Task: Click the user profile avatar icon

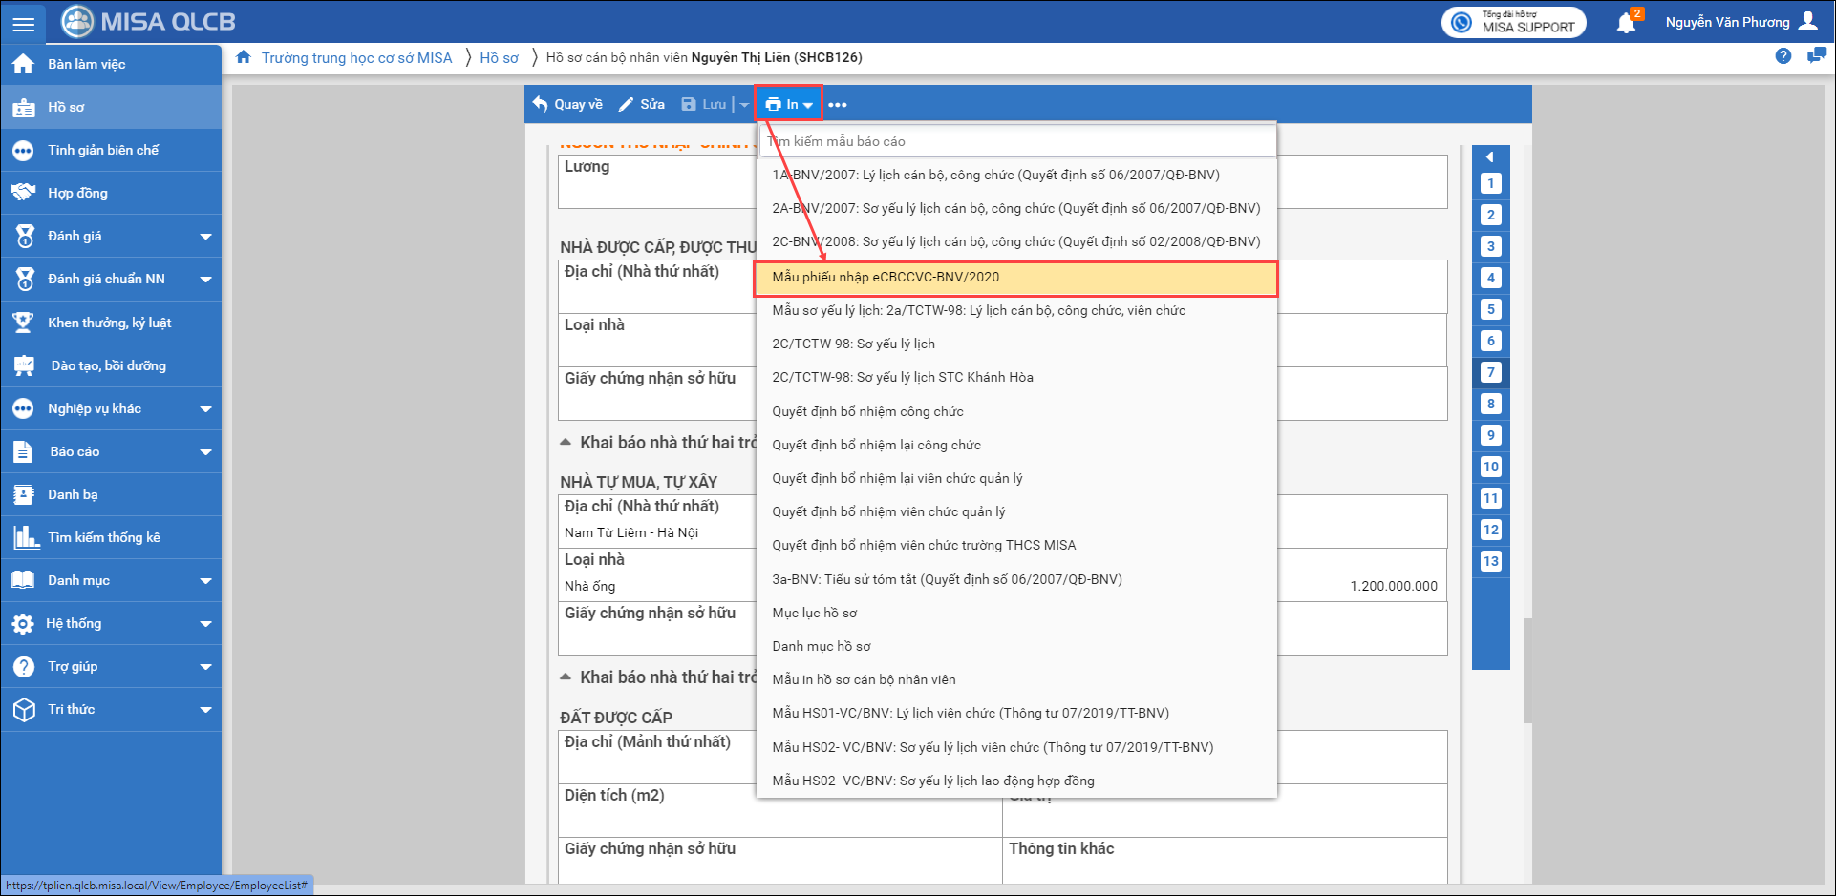Action: point(1808,21)
